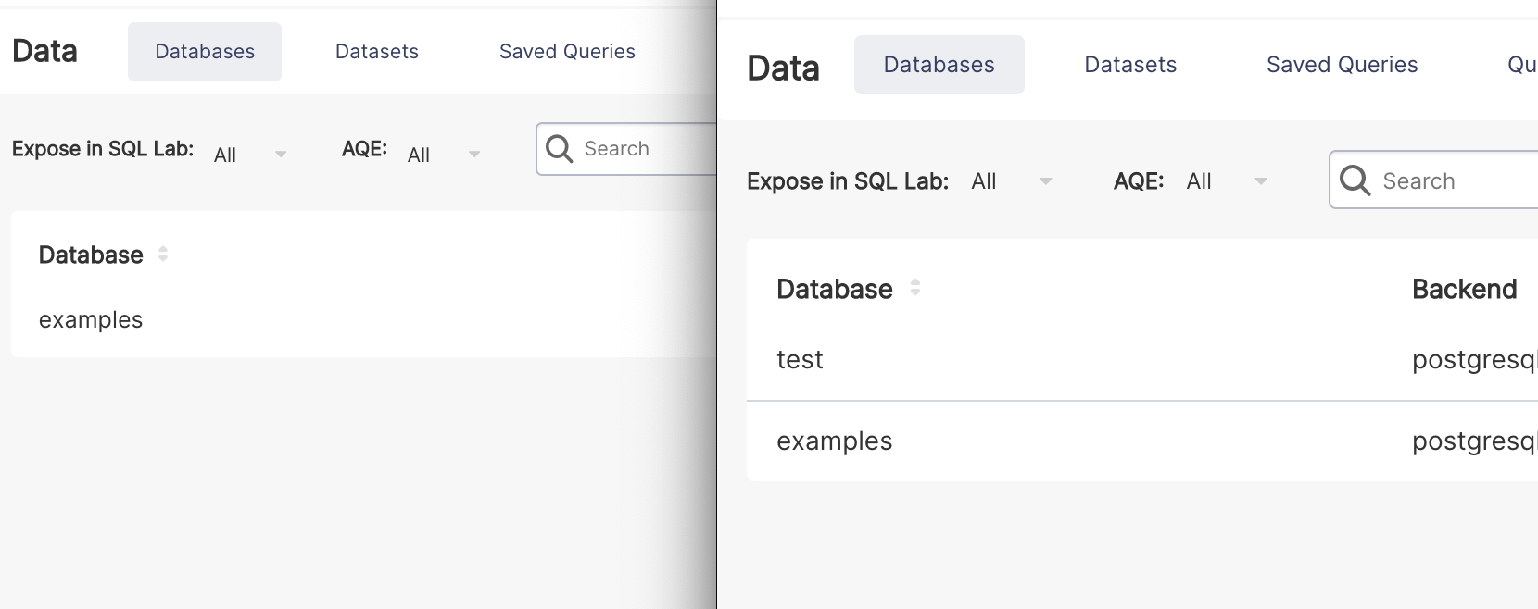The image size is (1538, 609).
Task: Switch to Datasets tab in left panel
Action: (377, 52)
